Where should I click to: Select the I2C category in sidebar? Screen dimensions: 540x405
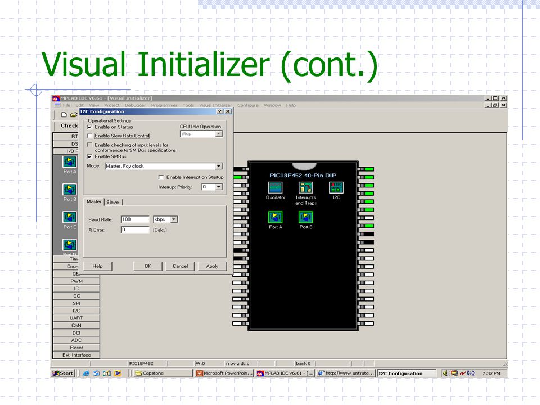pos(76,310)
